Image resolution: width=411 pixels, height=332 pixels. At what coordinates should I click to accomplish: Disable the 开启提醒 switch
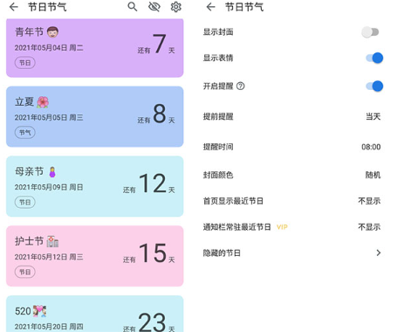374,86
